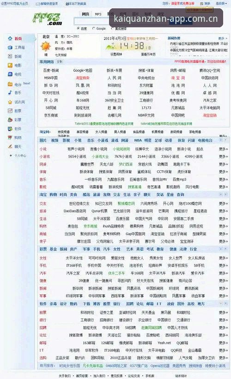
Task: Expand 更多 for the 股票 row
Action: pos(223,312)
